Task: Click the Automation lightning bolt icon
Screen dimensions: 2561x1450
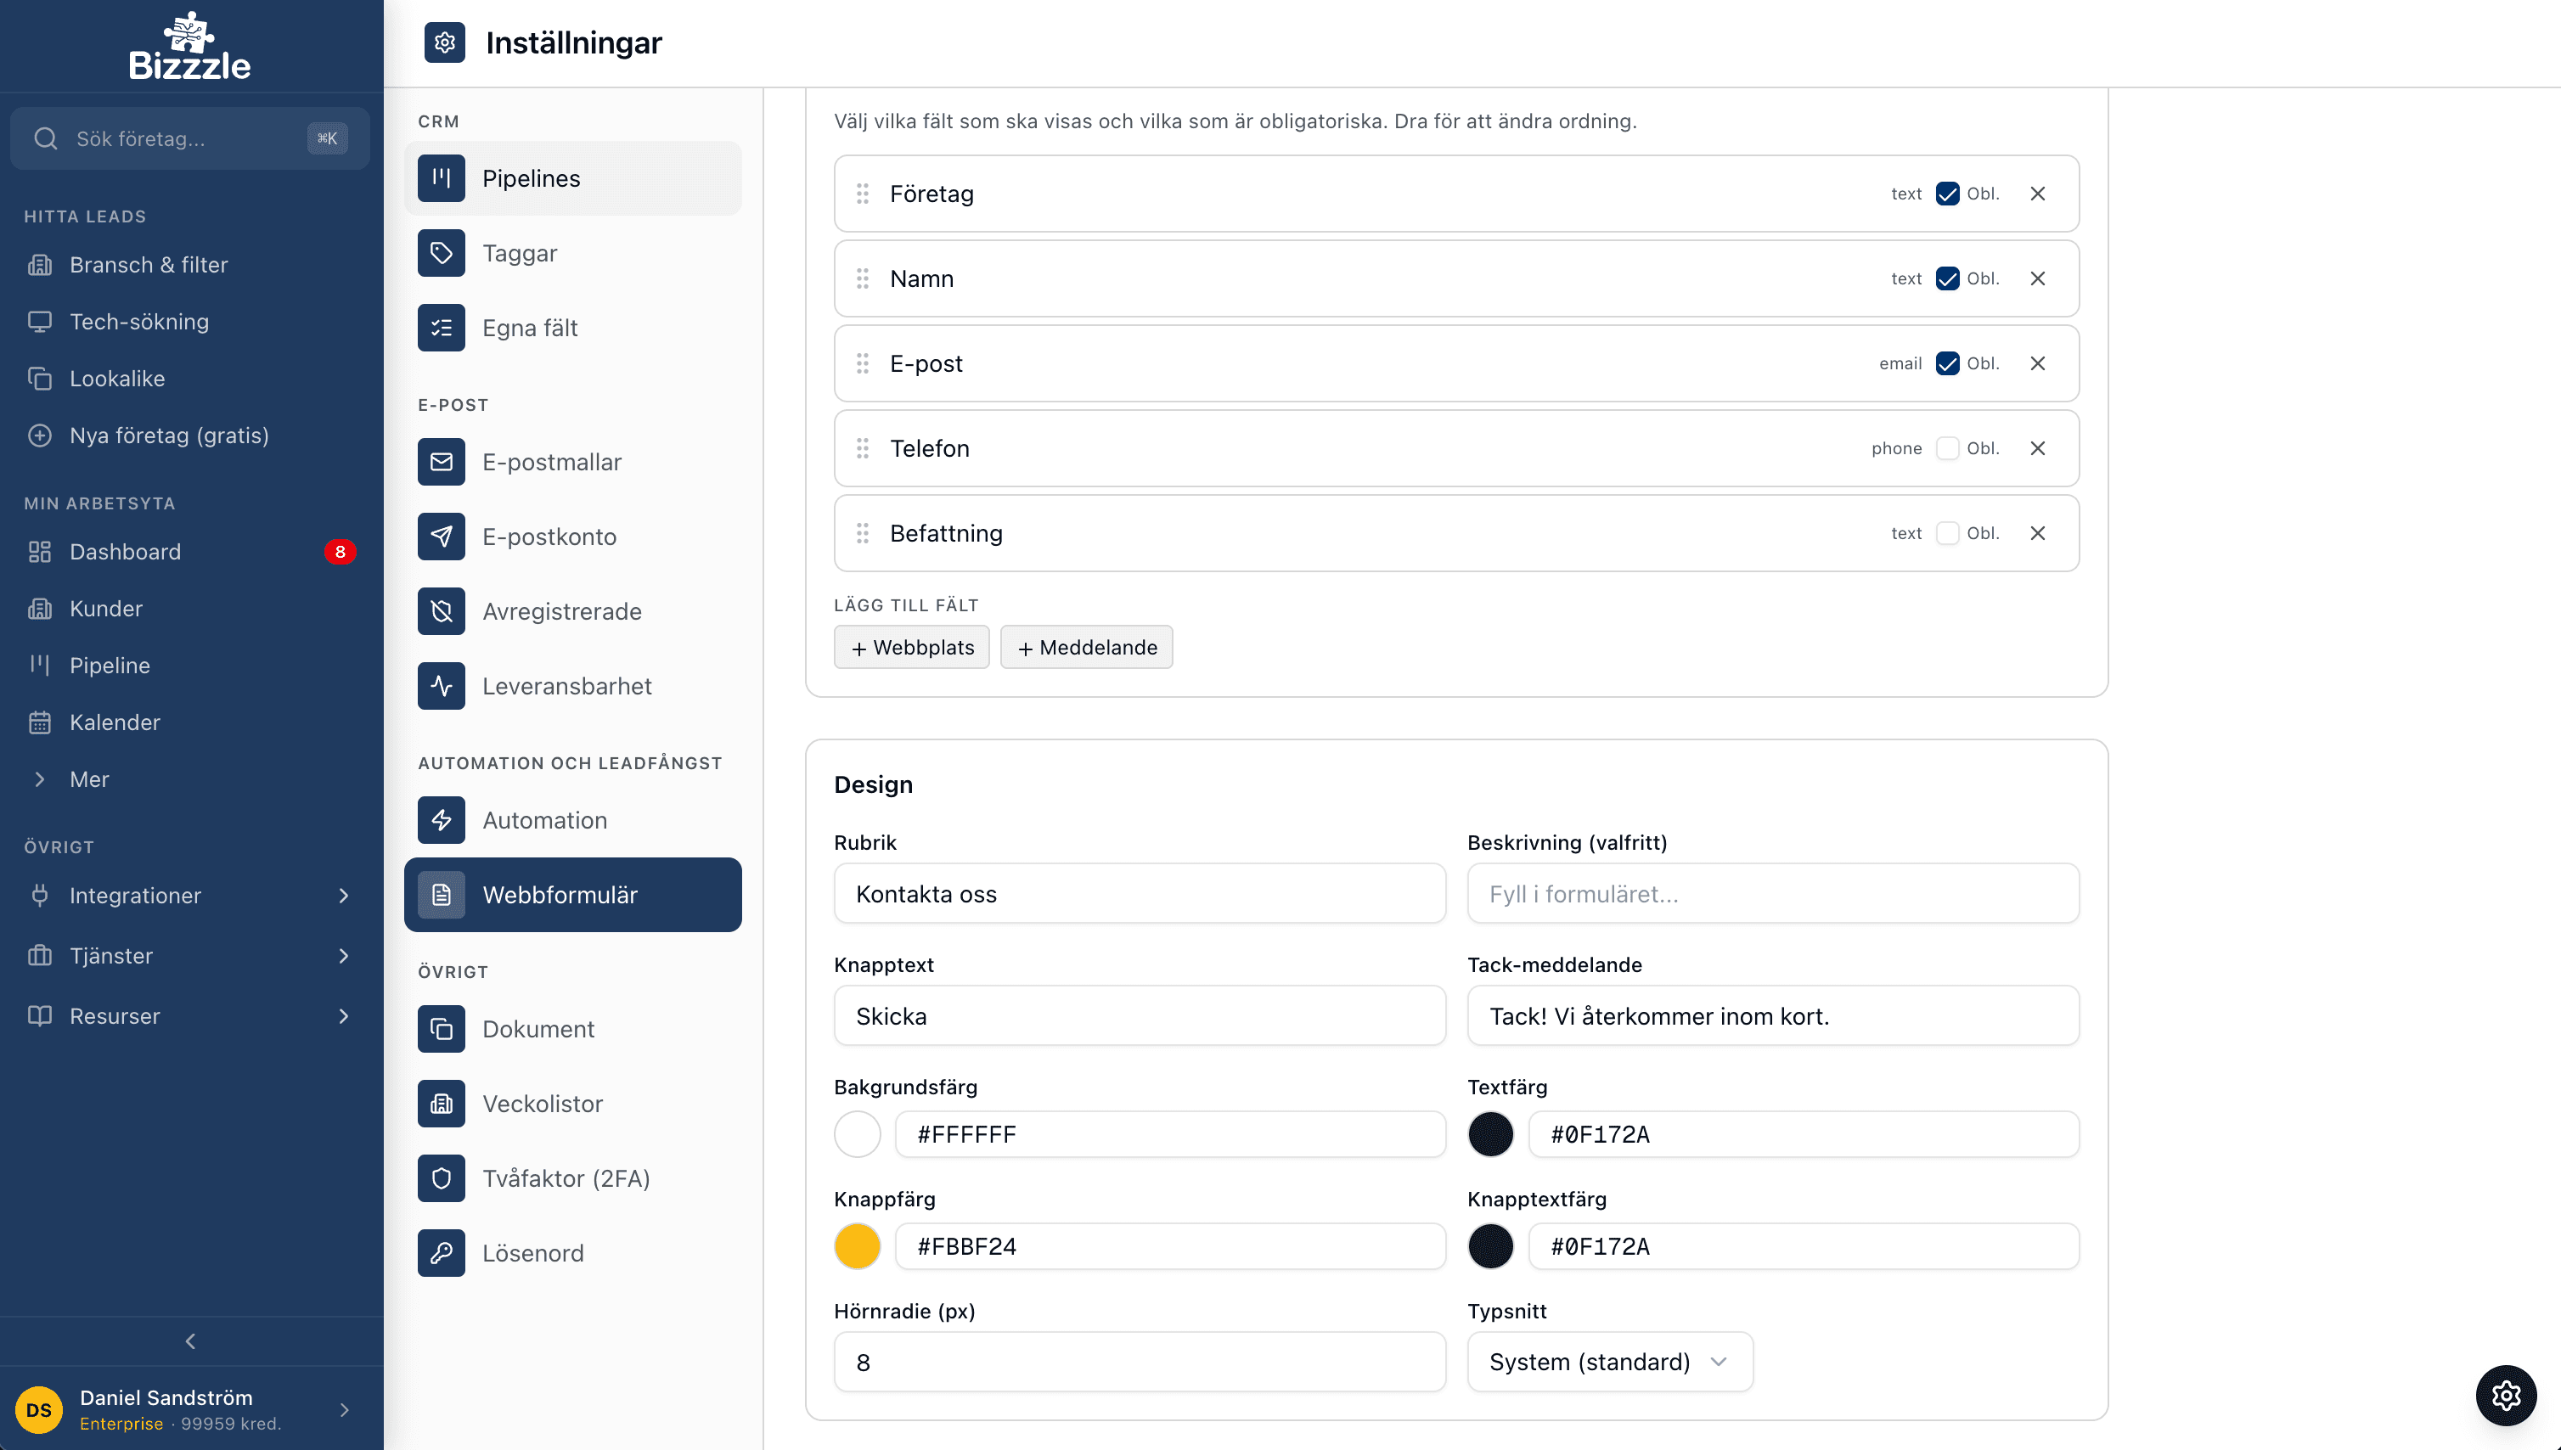Action: [x=442, y=821]
